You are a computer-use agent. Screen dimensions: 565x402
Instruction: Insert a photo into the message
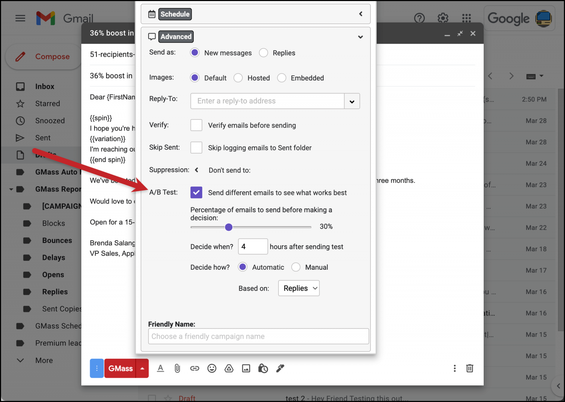[246, 368]
